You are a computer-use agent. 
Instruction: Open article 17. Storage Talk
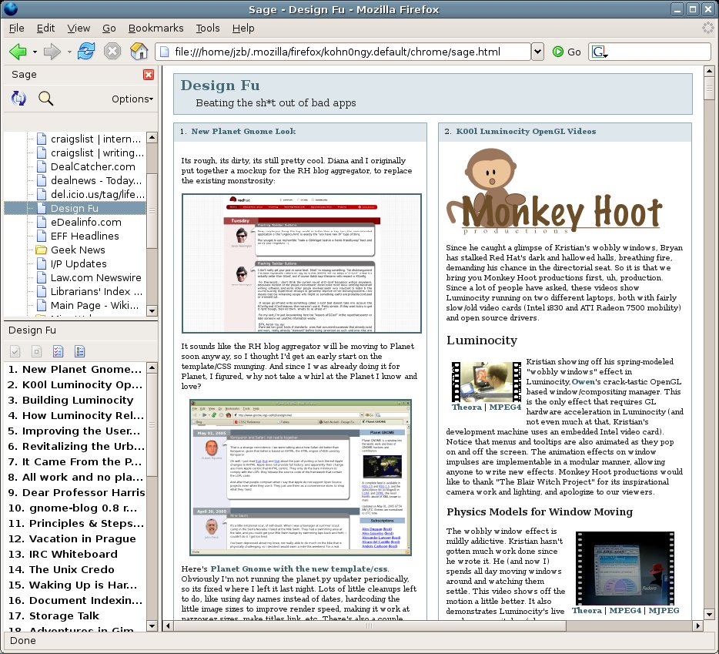(x=54, y=616)
